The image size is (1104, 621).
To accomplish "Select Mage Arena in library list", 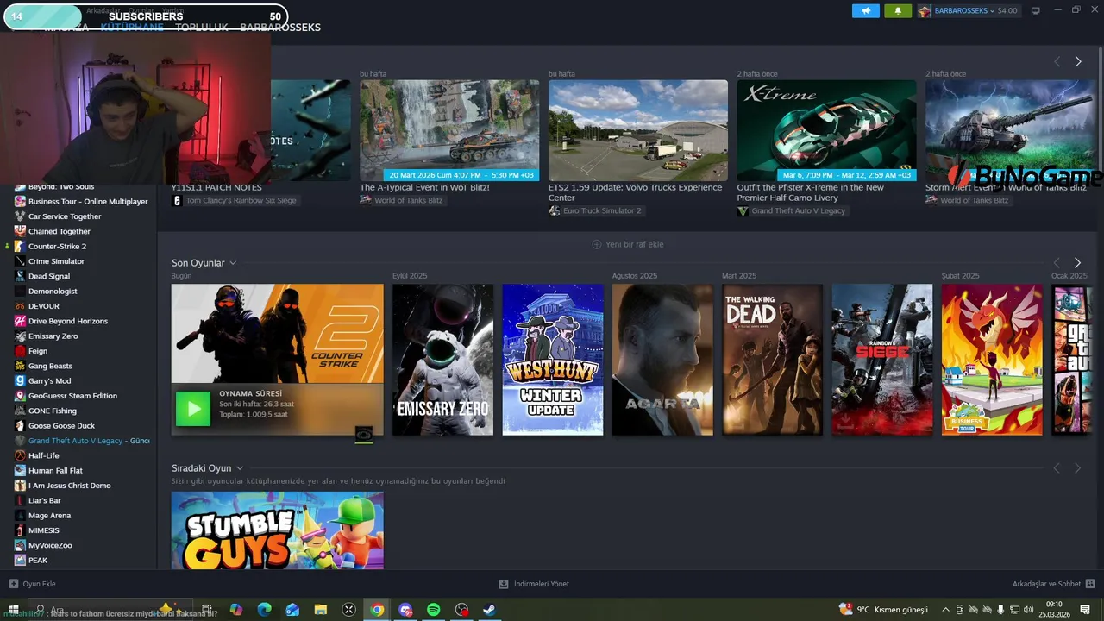I will coord(49,516).
